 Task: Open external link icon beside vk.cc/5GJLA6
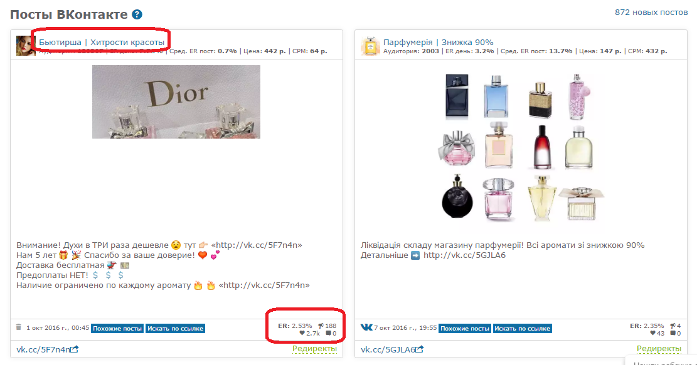418,349
